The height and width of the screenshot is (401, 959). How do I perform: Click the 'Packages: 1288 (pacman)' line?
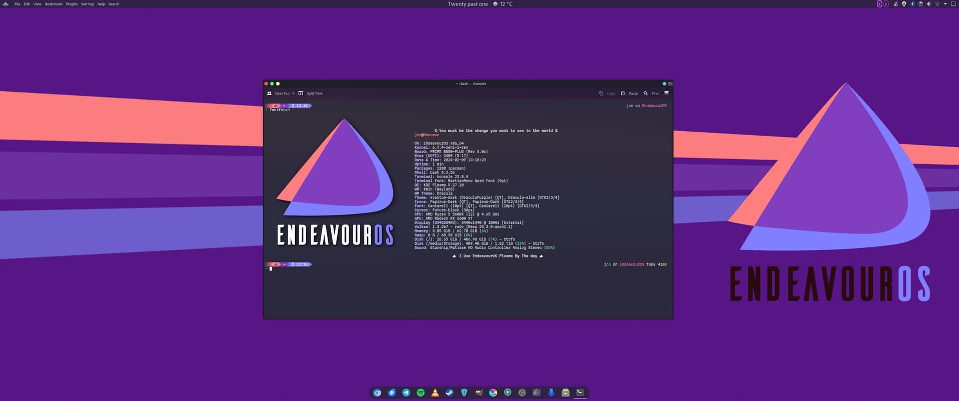pyautogui.click(x=440, y=169)
